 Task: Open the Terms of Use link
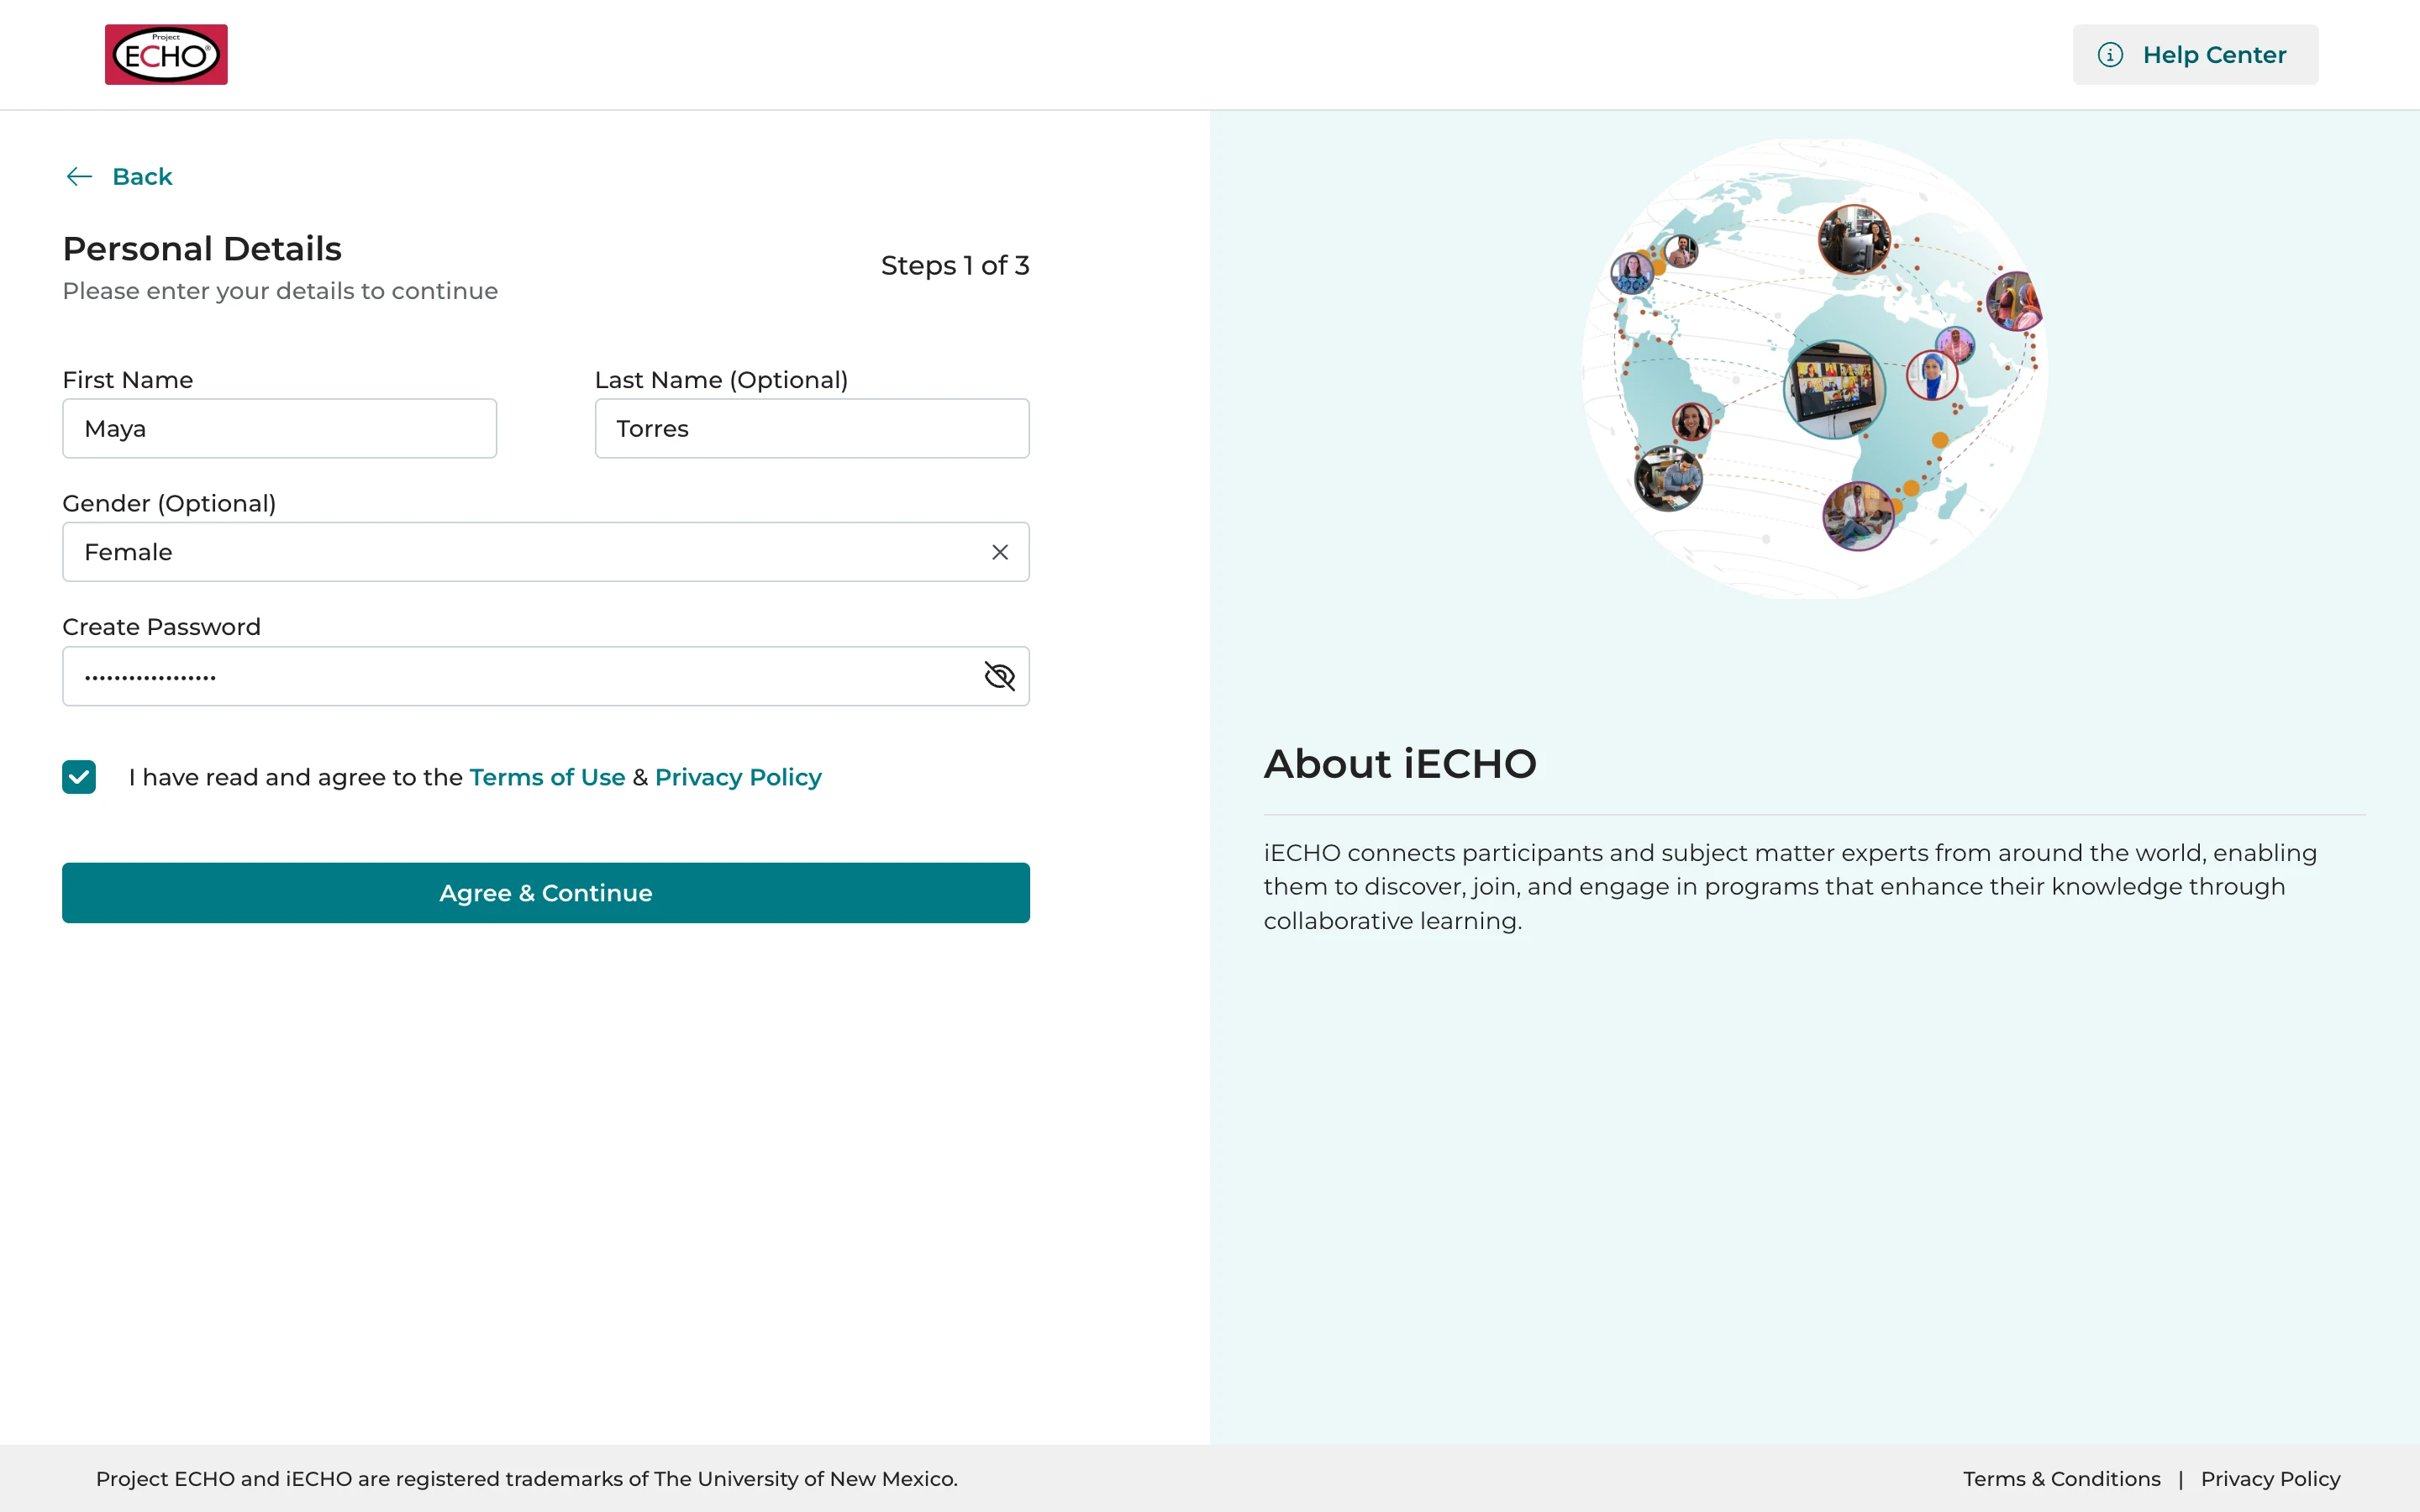pos(547,777)
